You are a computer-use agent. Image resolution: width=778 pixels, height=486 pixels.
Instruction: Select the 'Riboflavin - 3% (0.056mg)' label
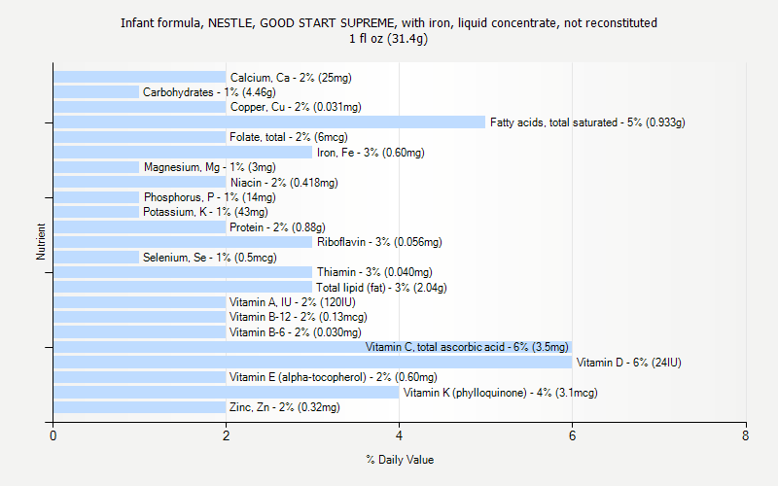coord(379,242)
